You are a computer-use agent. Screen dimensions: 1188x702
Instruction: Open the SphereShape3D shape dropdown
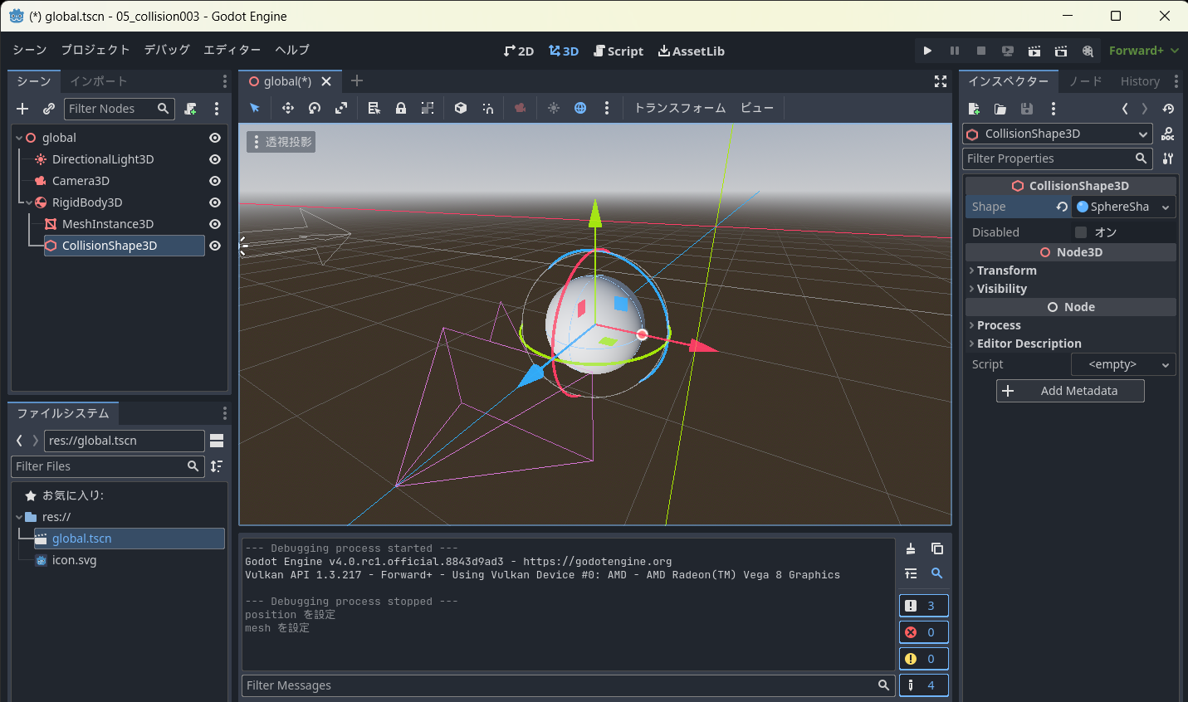coord(1122,207)
